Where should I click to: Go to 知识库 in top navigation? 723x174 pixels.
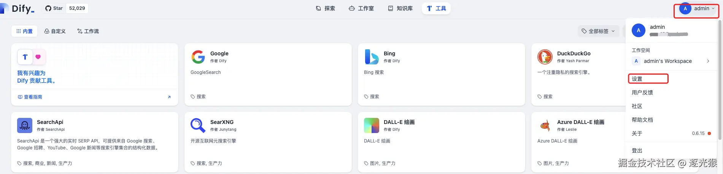400,8
